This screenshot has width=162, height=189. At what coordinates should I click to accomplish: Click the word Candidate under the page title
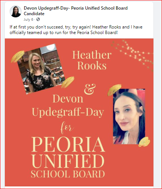[34, 14]
